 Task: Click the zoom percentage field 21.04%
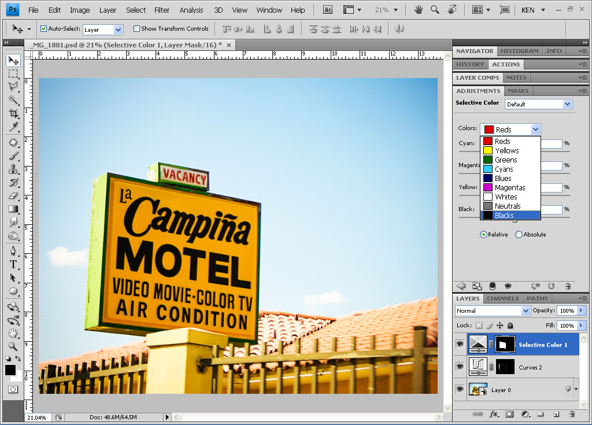(38, 417)
